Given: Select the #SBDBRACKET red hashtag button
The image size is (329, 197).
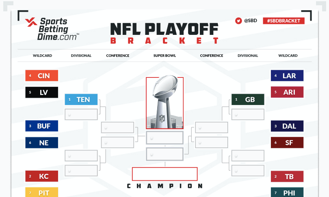Looking at the screenshot, I should (284, 21).
